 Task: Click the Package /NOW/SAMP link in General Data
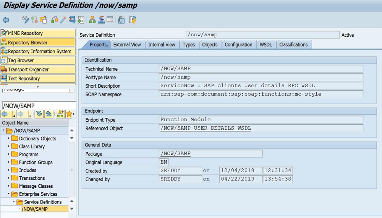[x=175, y=153]
